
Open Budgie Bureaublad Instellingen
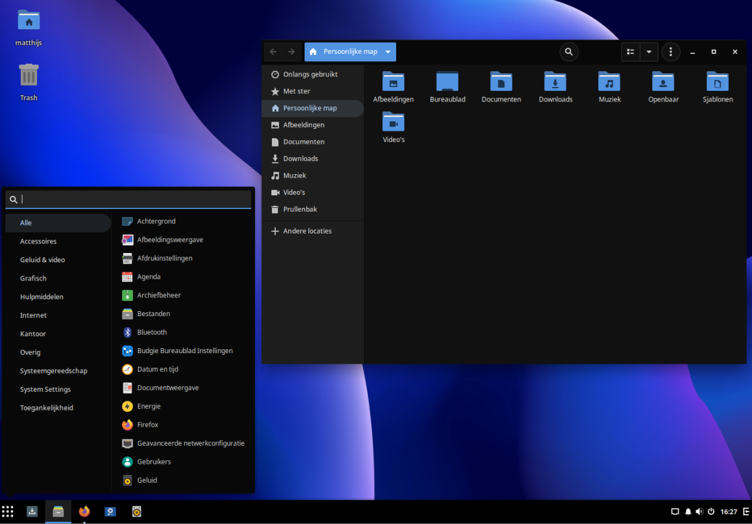(x=185, y=351)
